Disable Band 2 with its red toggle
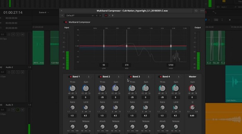242x134 pixels. pos(100,77)
